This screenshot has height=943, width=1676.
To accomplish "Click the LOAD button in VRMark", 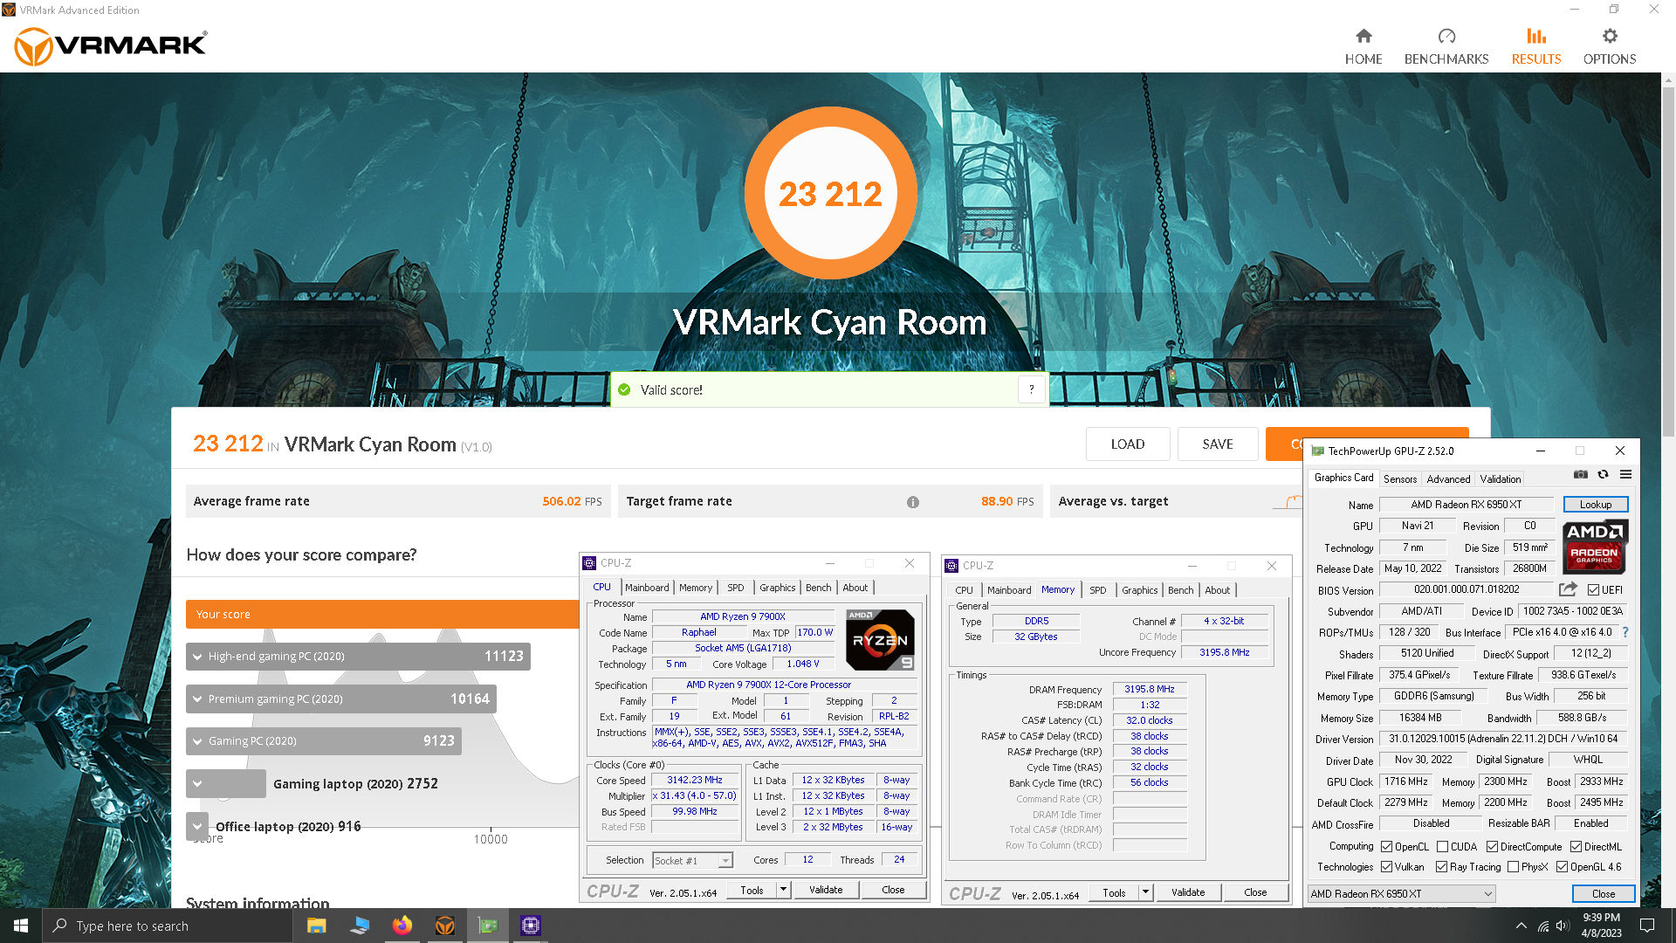I will (1127, 444).
